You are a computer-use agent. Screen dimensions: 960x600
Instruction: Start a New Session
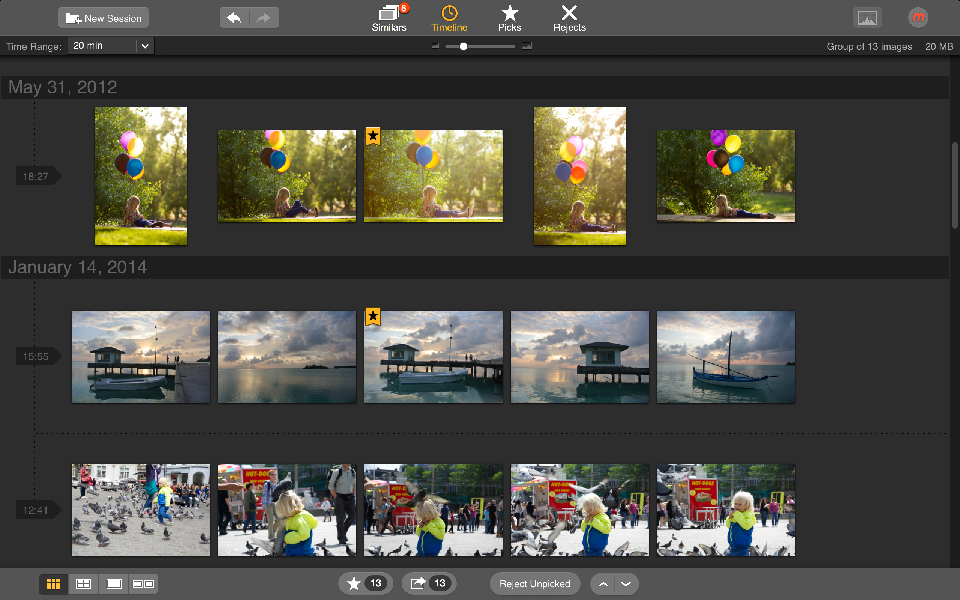[x=103, y=18]
